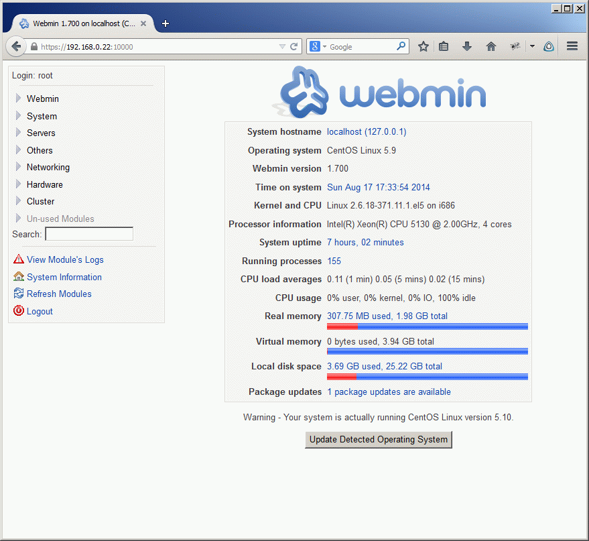Open the 3.69 GB used disk space link

point(384,366)
